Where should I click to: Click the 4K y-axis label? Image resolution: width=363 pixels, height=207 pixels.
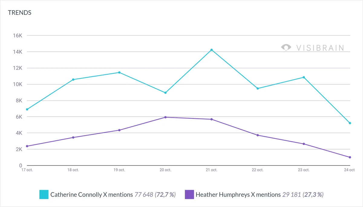19,133
